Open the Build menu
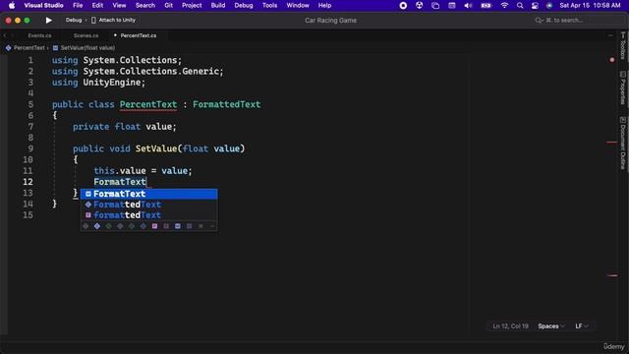The height and width of the screenshot is (354, 629). [x=218, y=6]
